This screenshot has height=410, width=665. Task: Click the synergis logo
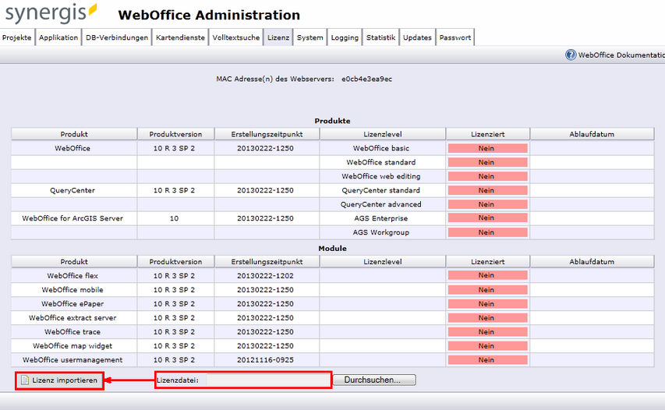click(51, 13)
